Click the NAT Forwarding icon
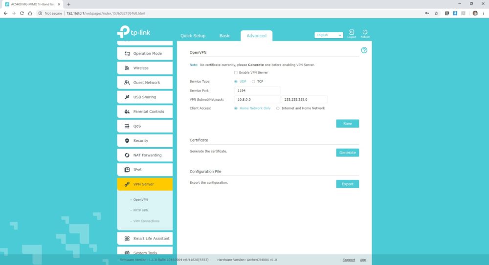Image resolution: width=489 pixels, height=265 pixels. point(127,155)
